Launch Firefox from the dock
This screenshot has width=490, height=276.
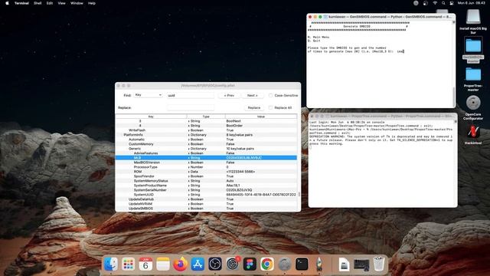181,264
